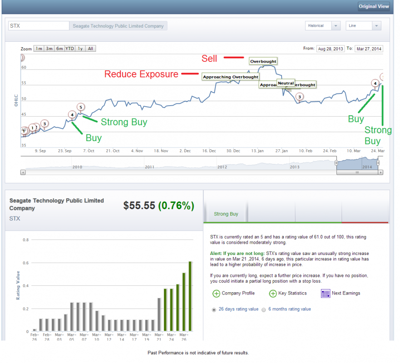Select the 26 days rating value option
This screenshot has width=400, height=363.
(x=214, y=309)
